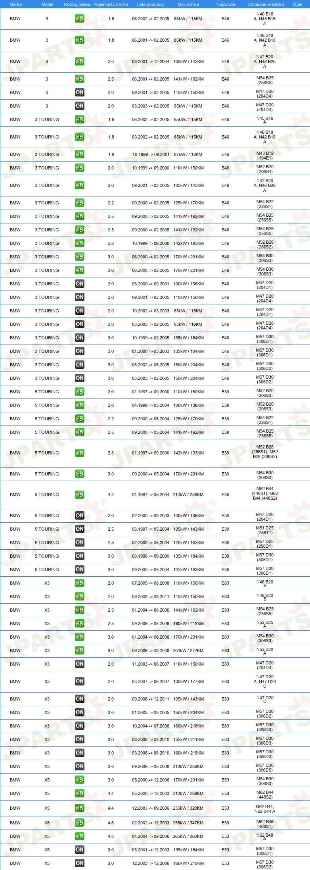
Task: Click the N52 B30 A engine code cell
Action: [265, 651]
